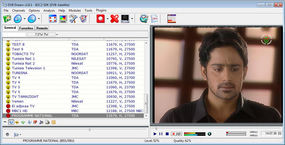Open the Record button dropdown arrow
Image resolution: width=285 pixels, height=145 pixels.
(x=107, y=19)
